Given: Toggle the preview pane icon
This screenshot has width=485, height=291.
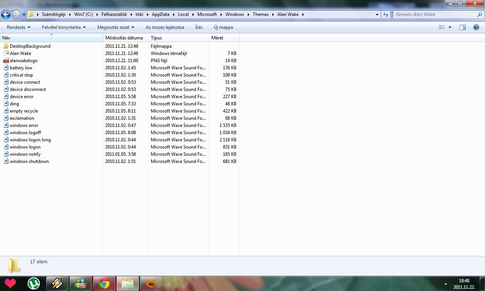Looking at the screenshot, I should 462,27.
